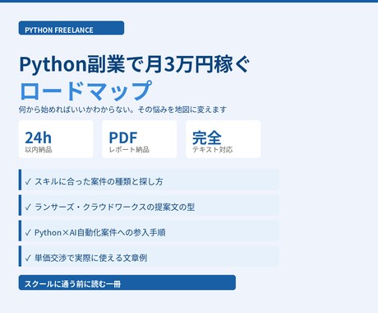Select the '24h 以内納品' card
Viewport: 378px width, 313px height.
coord(56,139)
